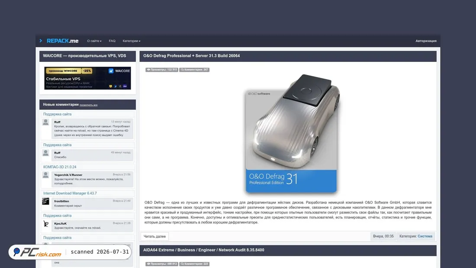
Task: Click KpoJIuK's avatar image
Action: coord(45,224)
